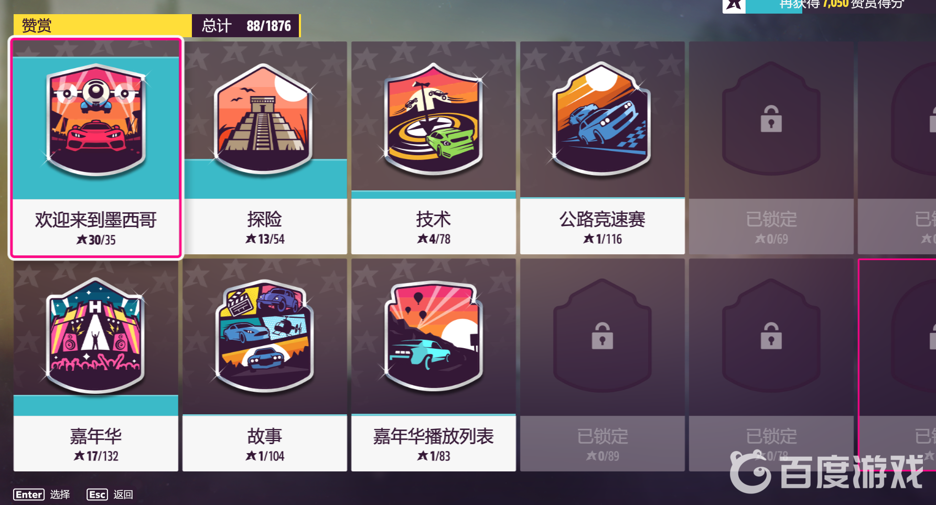Select the 欢迎来到墨西哥 badge icon
Viewport: 936px width, 505px height.
coord(96,120)
